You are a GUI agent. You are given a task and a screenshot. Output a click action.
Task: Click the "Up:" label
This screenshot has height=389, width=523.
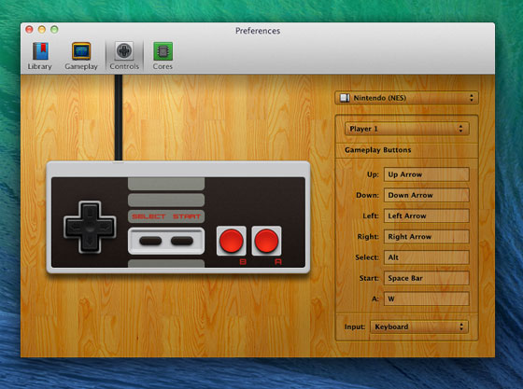click(x=373, y=174)
